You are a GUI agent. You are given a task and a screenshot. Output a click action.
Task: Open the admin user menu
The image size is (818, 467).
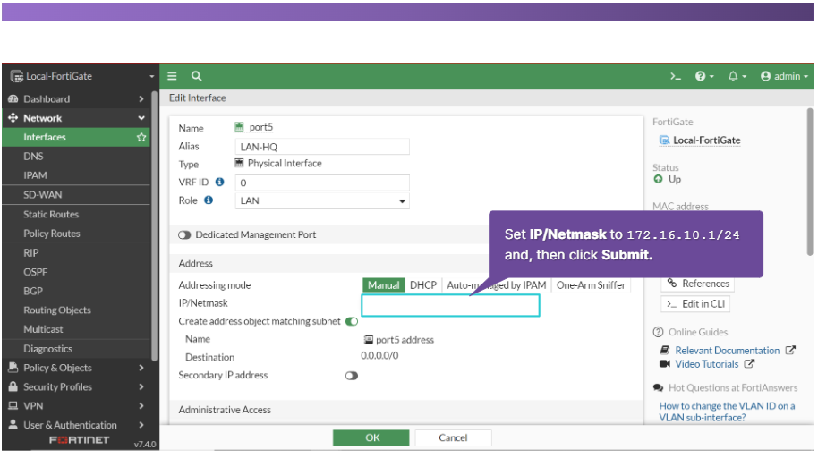click(784, 77)
